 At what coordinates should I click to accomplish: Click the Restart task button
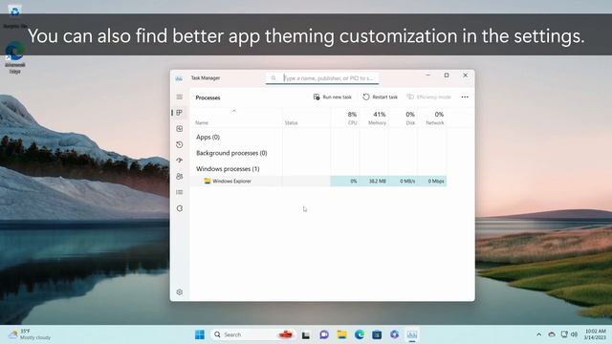tap(381, 97)
